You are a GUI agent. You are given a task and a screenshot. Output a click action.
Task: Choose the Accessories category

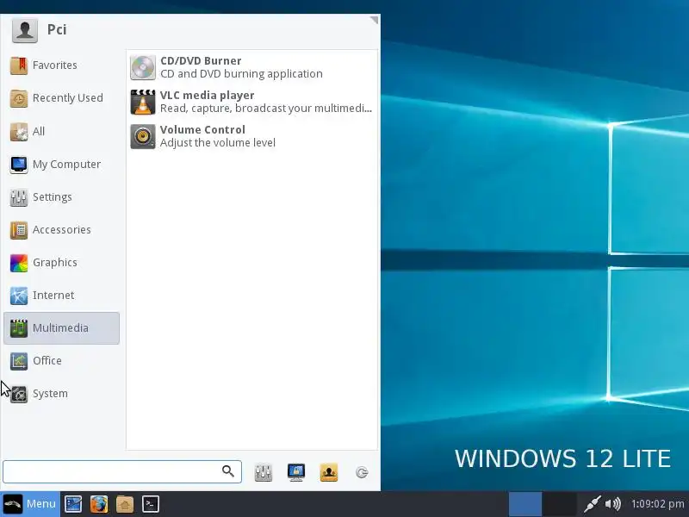pos(61,229)
